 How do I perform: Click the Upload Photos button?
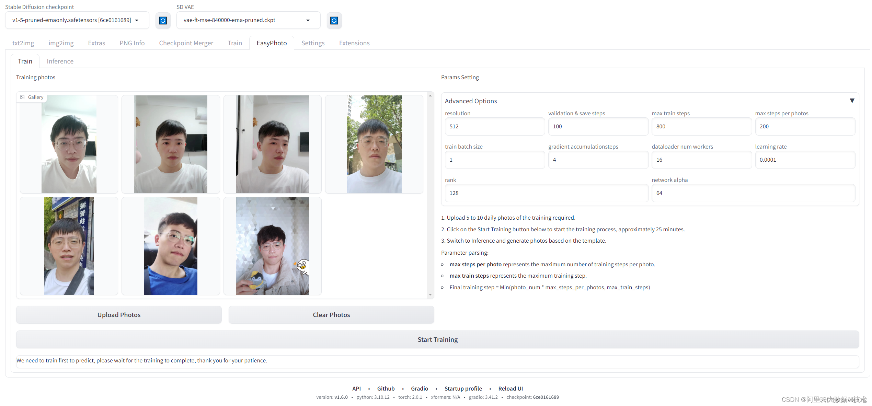(119, 315)
